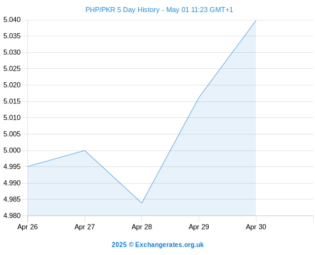The image size is (315, 255).
Task: Select the Apr 29 axis label
Action: pyautogui.click(x=199, y=227)
